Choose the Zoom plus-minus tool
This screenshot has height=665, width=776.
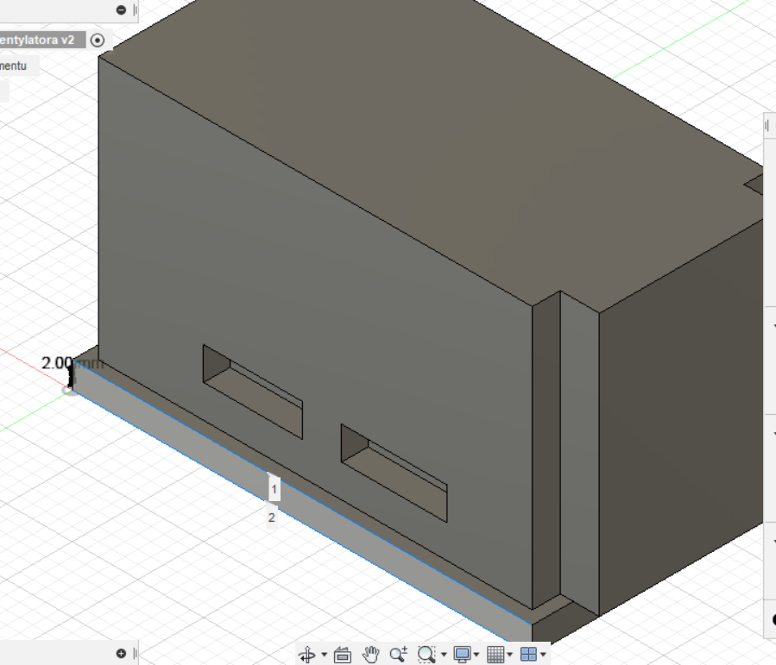point(399,654)
